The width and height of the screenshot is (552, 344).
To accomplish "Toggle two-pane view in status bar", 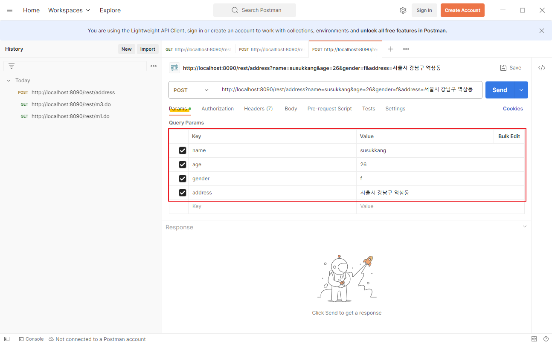I will coord(534,339).
